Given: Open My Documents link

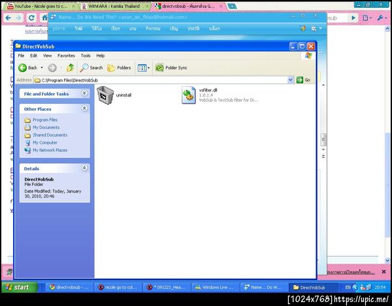Looking at the screenshot, I should tap(46, 127).
